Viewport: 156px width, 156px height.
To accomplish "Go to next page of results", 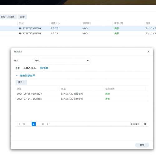I will pyautogui.click(x=43, y=124).
